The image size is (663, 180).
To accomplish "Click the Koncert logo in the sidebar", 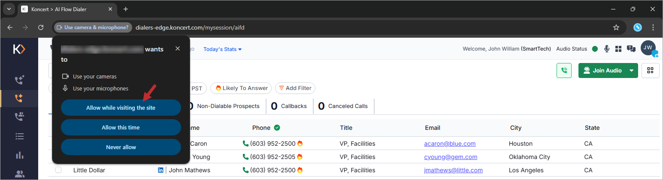I will pos(19,49).
